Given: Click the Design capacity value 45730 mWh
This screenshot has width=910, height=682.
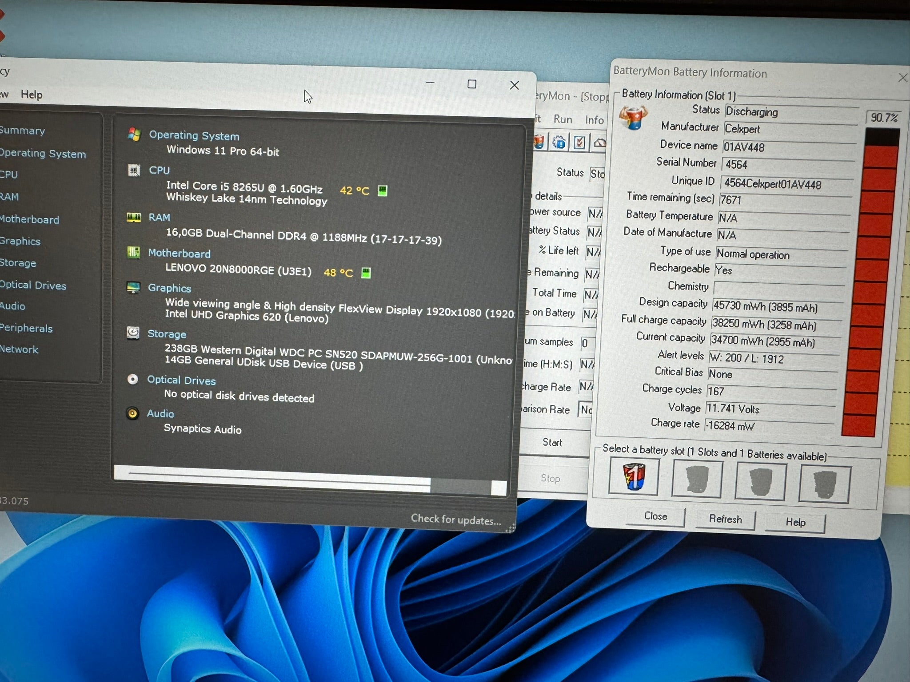Looking at the screenshot, I should (778, 307).
